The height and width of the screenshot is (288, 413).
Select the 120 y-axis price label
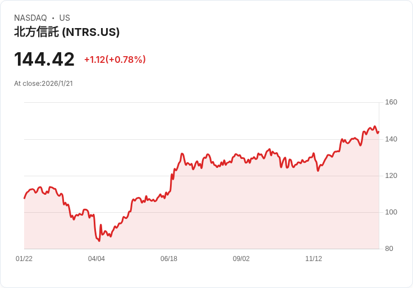(391, 176)
